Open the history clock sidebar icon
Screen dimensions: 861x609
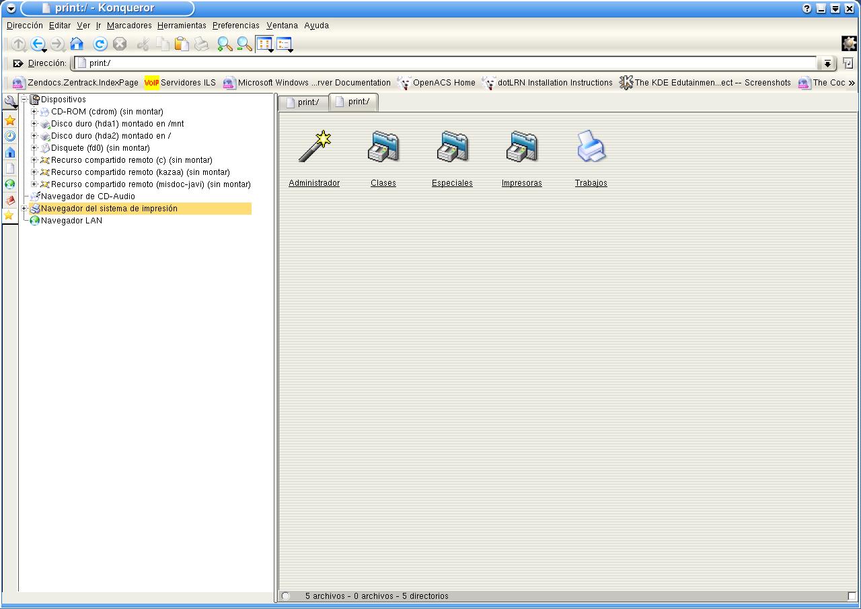10,136
